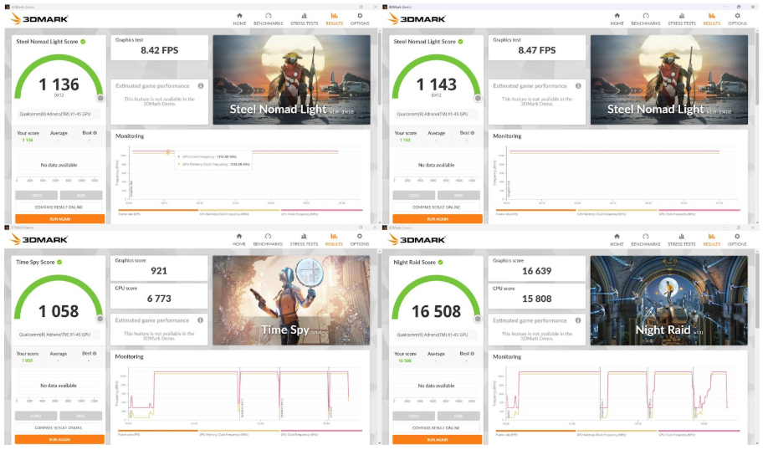Viewport: 768px width, 450px height.
Task: Click the 16 508 Night Raid overall score
Action: pyautogui.click(x=437, y=311)
